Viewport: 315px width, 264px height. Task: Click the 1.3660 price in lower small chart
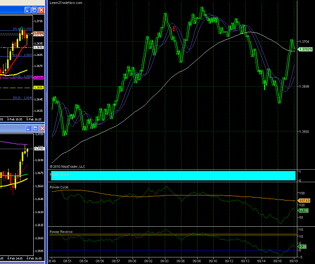39,186
